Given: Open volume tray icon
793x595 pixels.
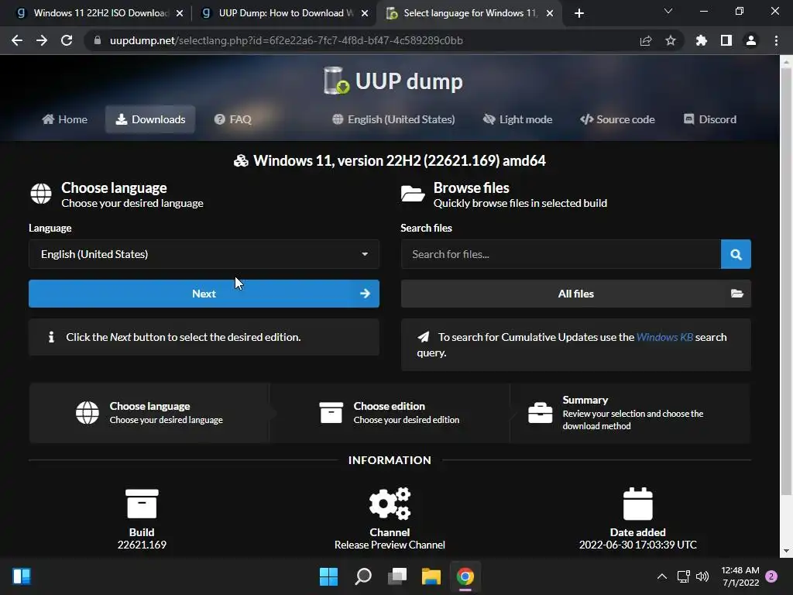Looking at the screenshot, I should 702,576.
